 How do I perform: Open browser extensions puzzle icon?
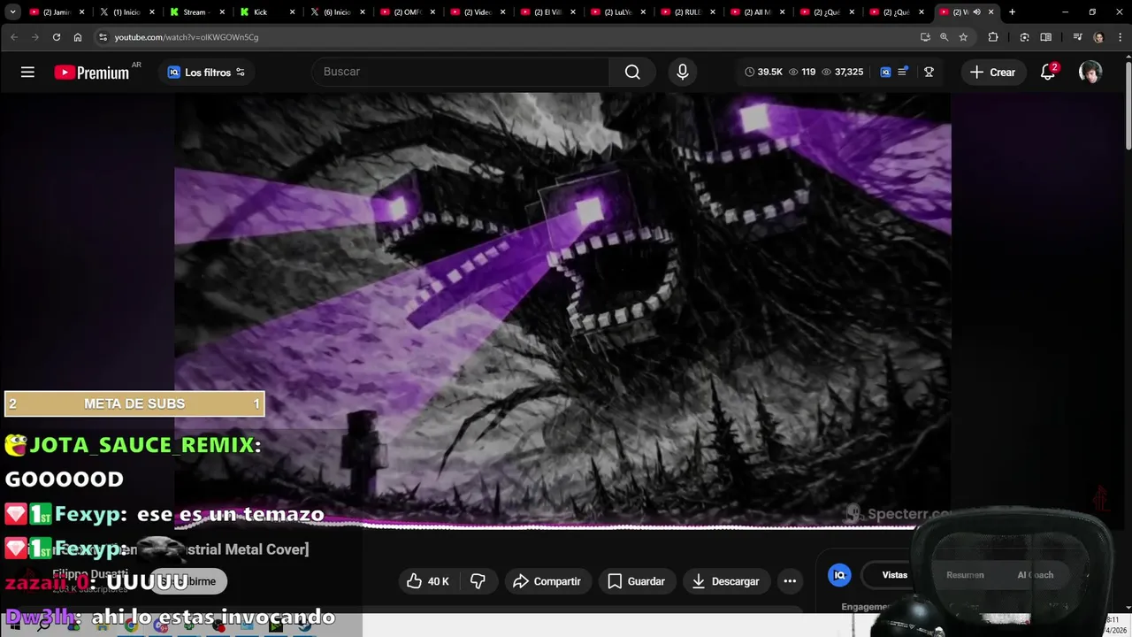993,37
